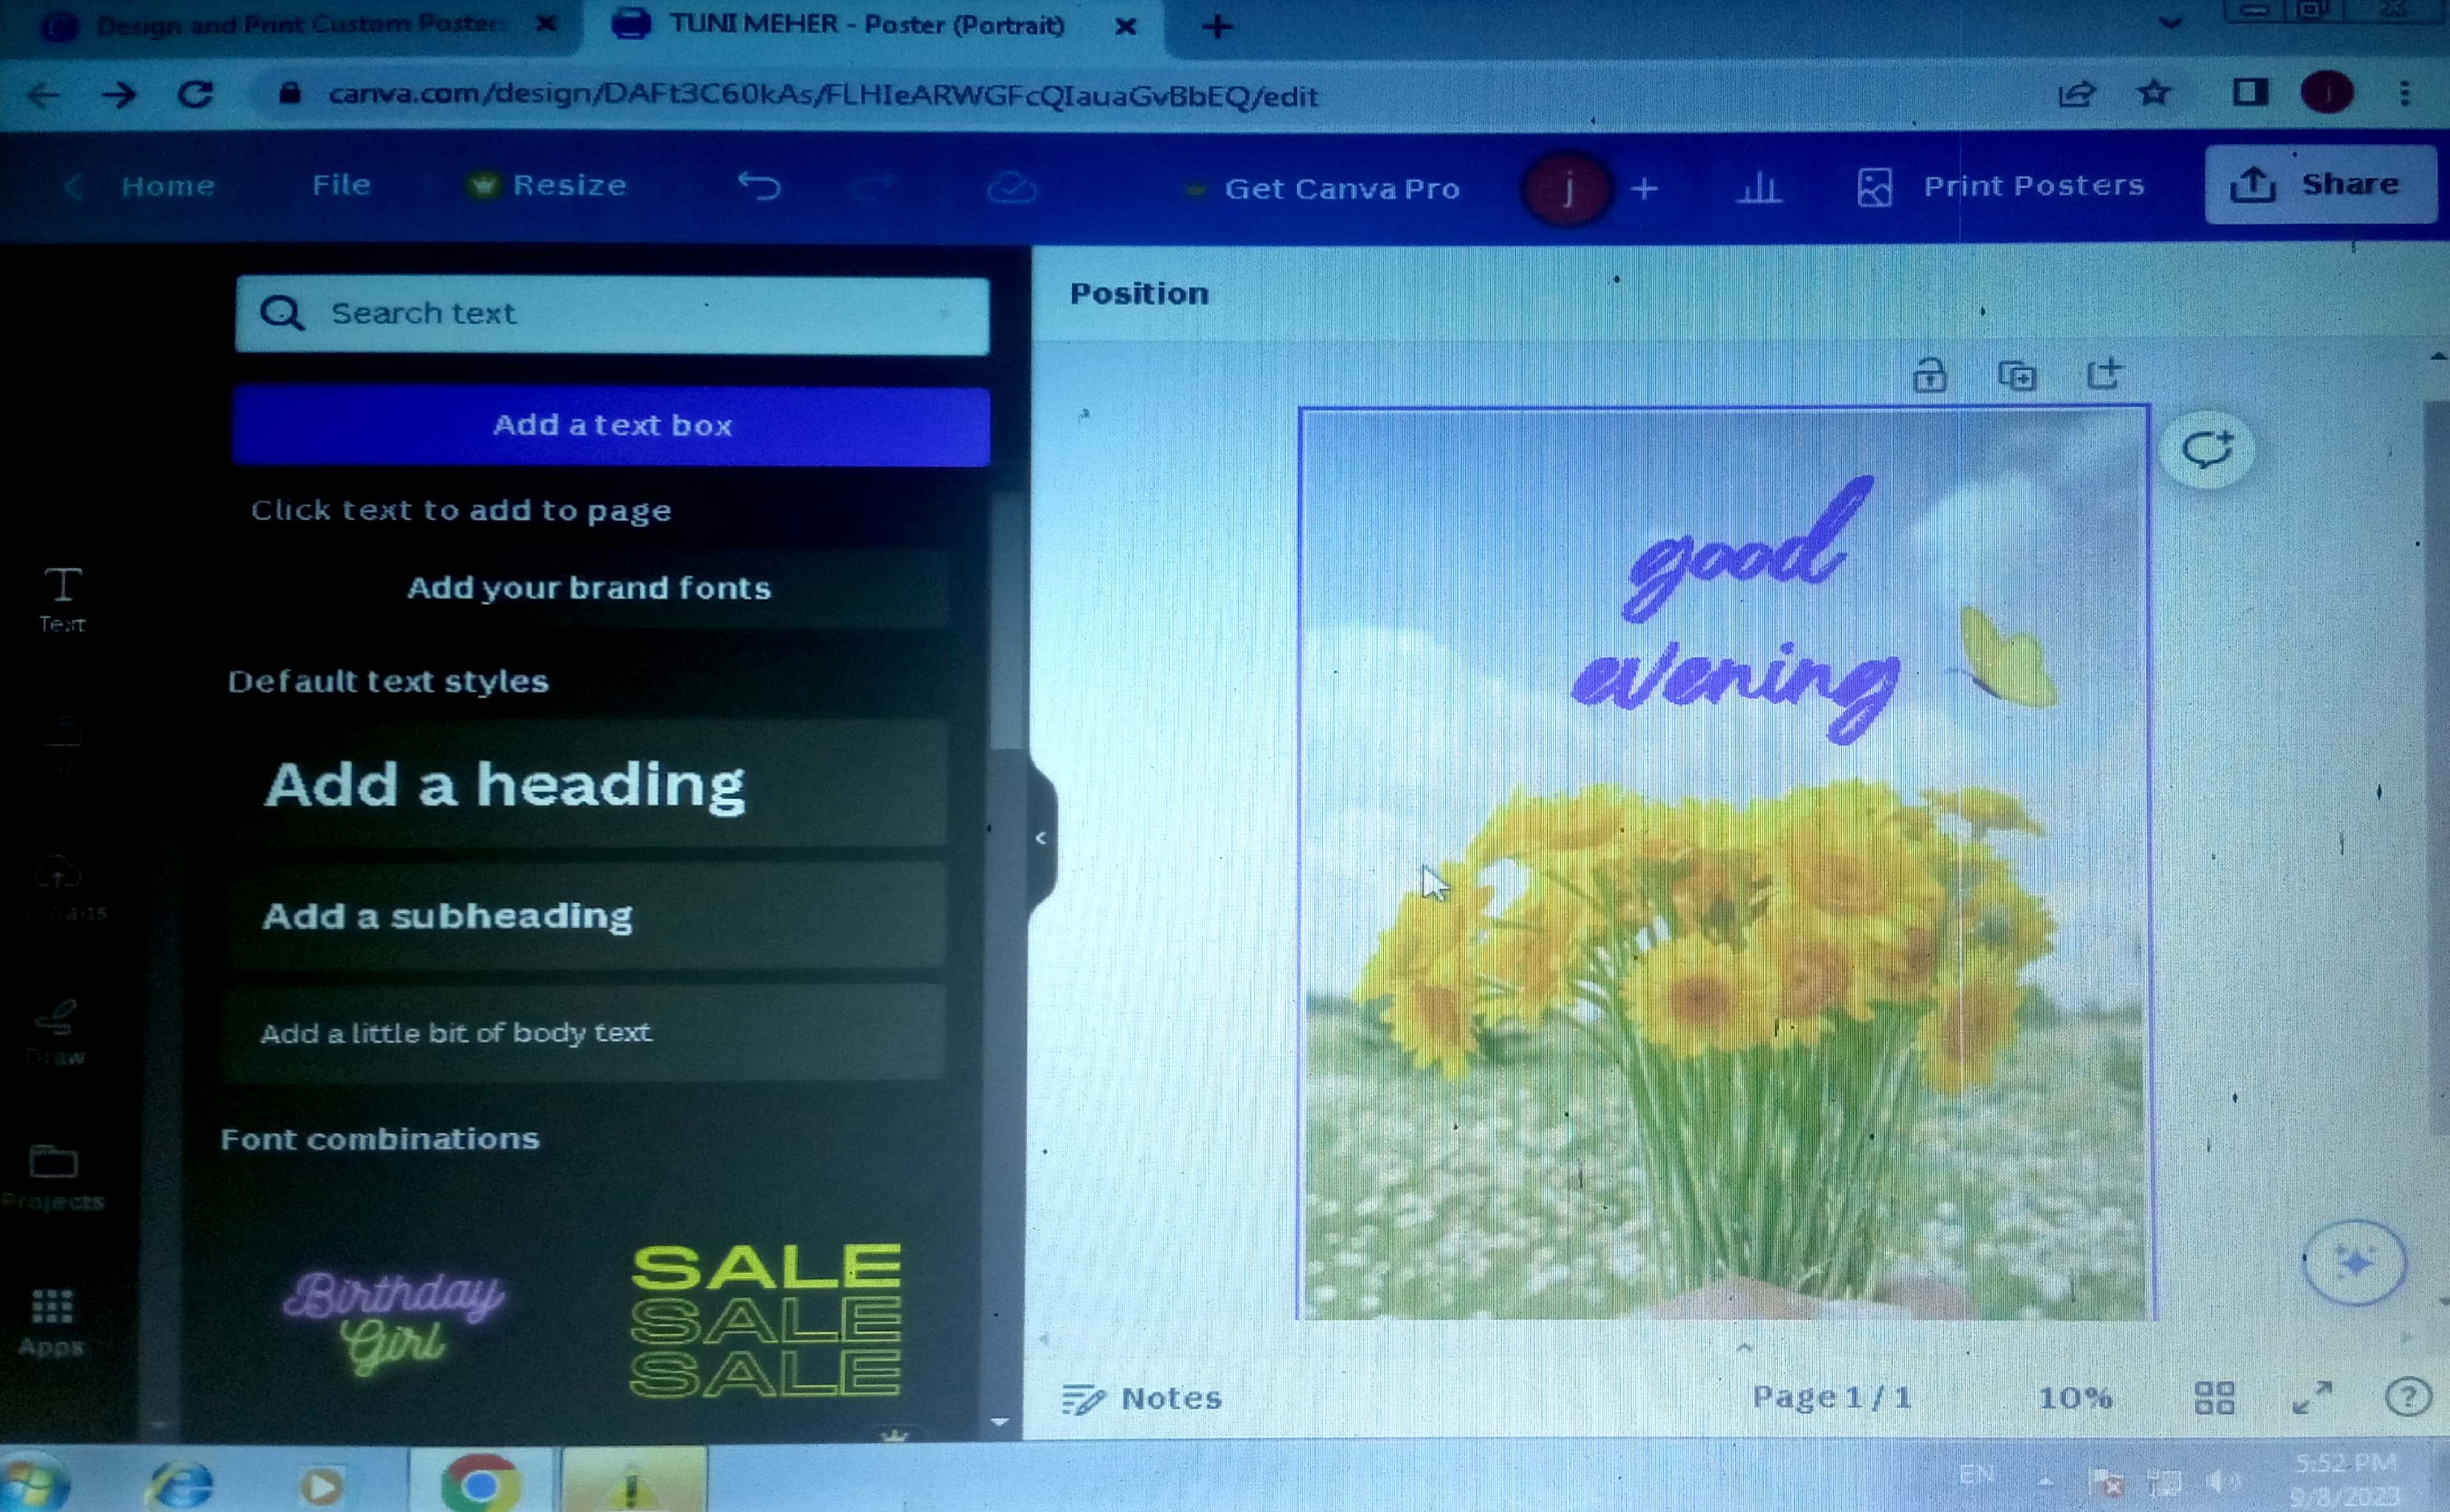The image size is (2450, 1512).
Task: Open the File menu
Action: point(341,185)
